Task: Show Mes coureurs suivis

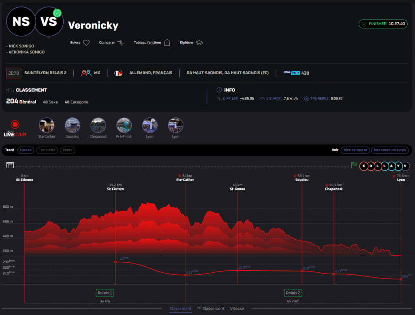Action: (x=390, y=150)
